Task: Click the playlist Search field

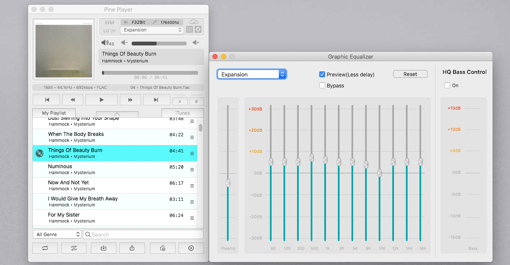Action: 144,234
